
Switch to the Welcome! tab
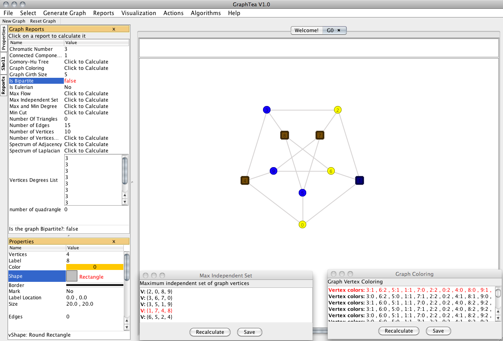306,30
